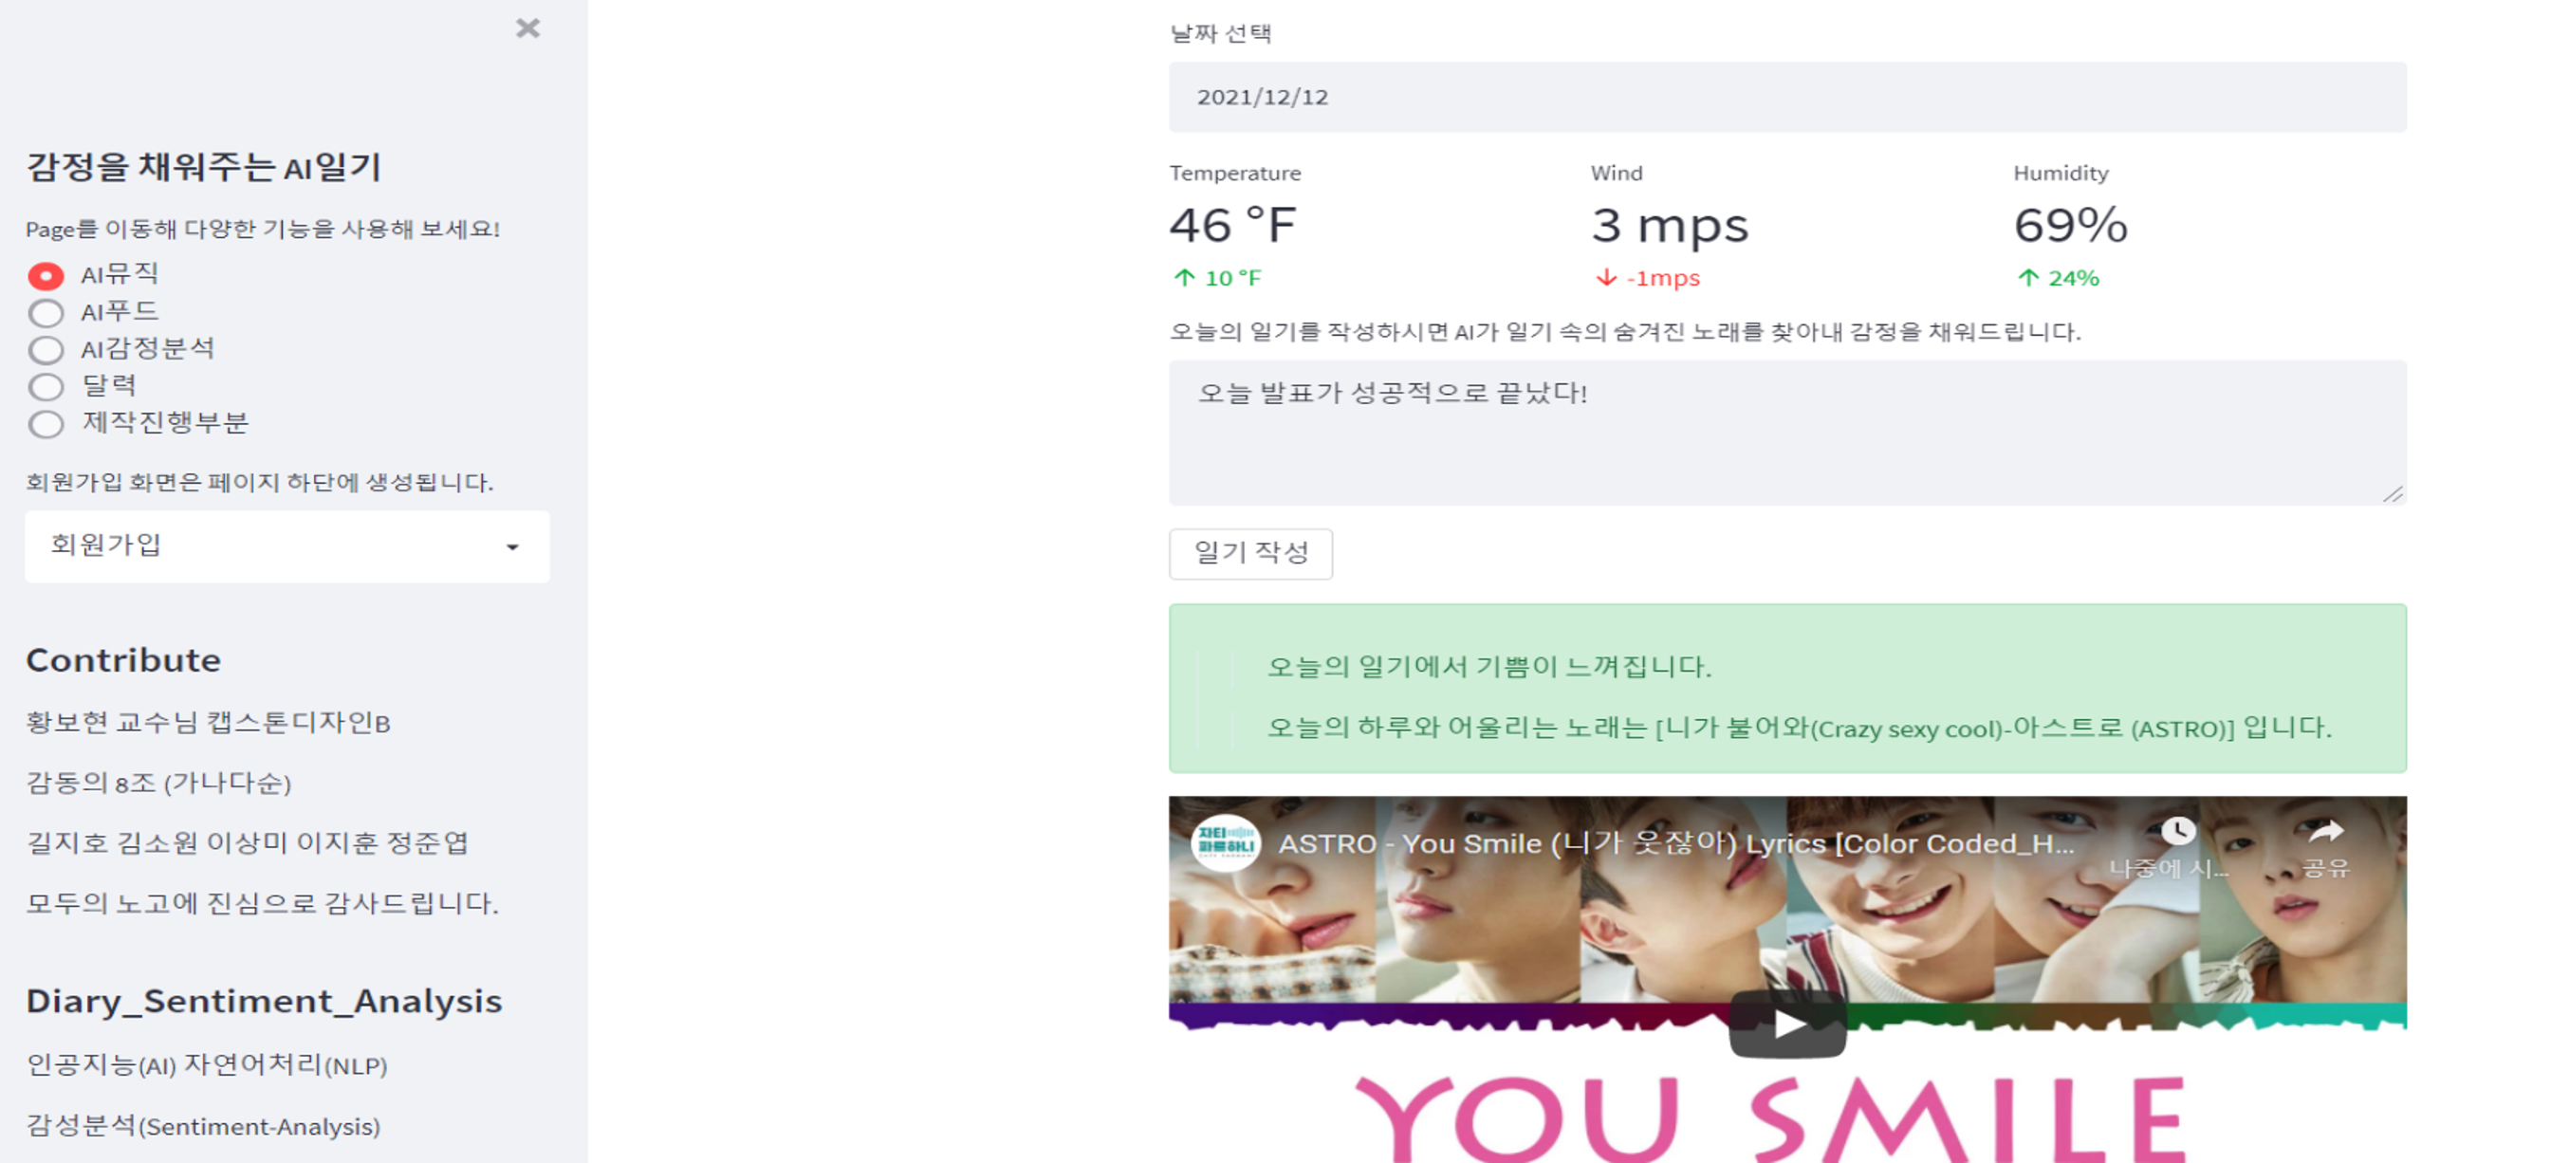The image size is (2551, 1163).
Task: Open the YouTube channel avatar icon
Action: (1225, 842)
